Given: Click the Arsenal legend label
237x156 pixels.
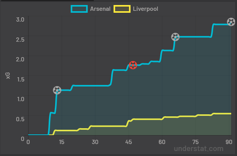Looking at the screenshot, I should point(100,9).
